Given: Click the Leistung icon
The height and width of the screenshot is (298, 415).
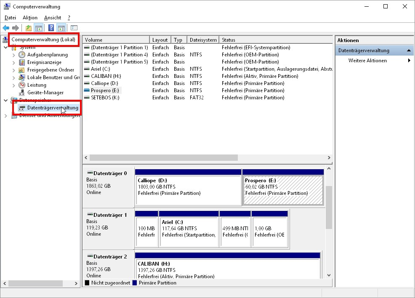Looking at the screenshot, I should (22, 85).
